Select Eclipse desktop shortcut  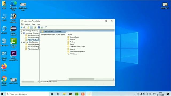coord(13,31)
